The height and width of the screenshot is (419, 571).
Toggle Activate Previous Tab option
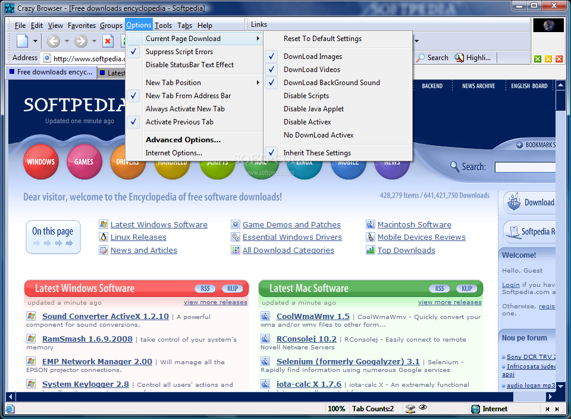pos(194,122)
